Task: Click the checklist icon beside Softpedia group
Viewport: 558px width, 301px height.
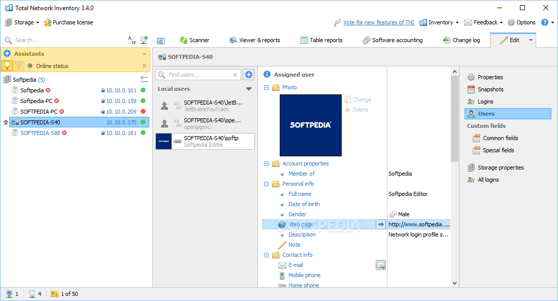Action: pos(144,79)
